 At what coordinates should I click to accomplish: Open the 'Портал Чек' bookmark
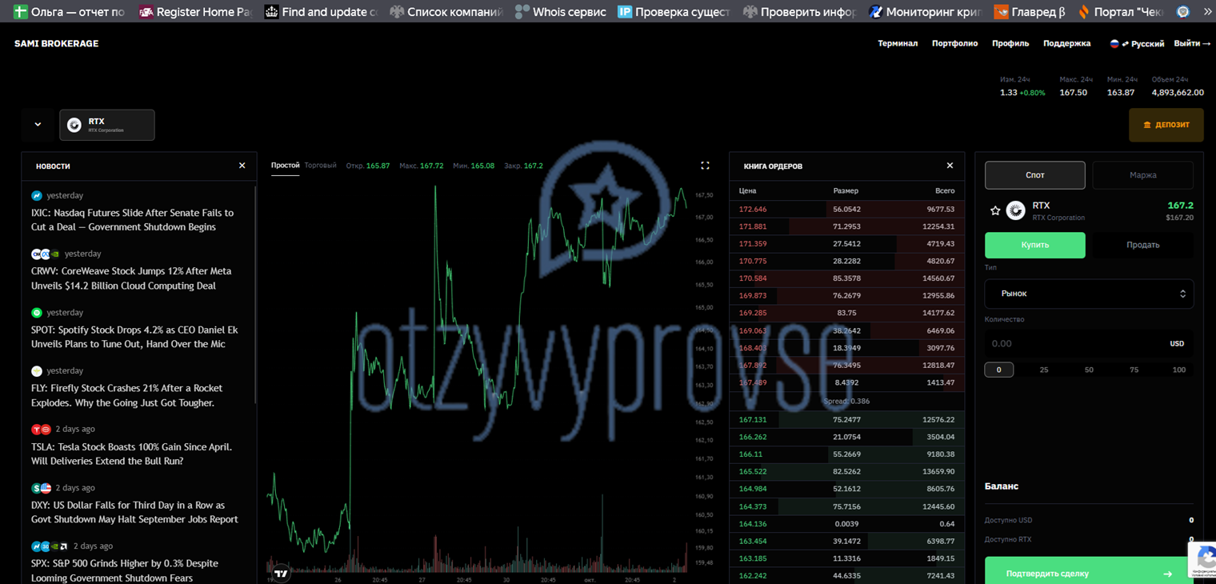(x=1120, y=12)
